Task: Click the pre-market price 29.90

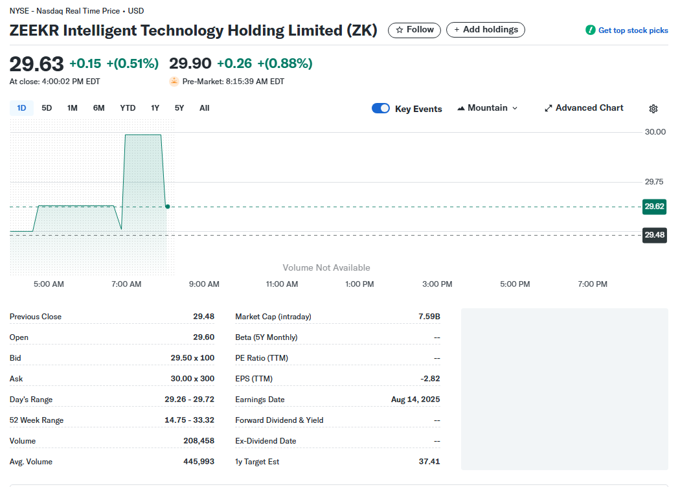Action: [190, 63]
